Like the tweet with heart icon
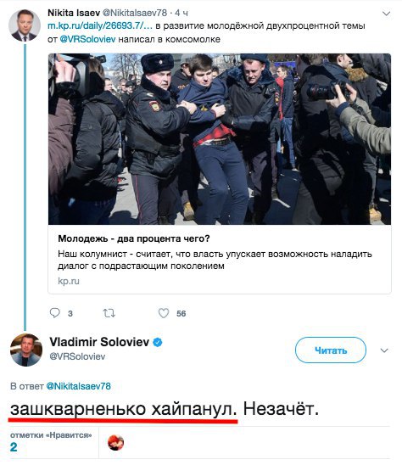 164,313
